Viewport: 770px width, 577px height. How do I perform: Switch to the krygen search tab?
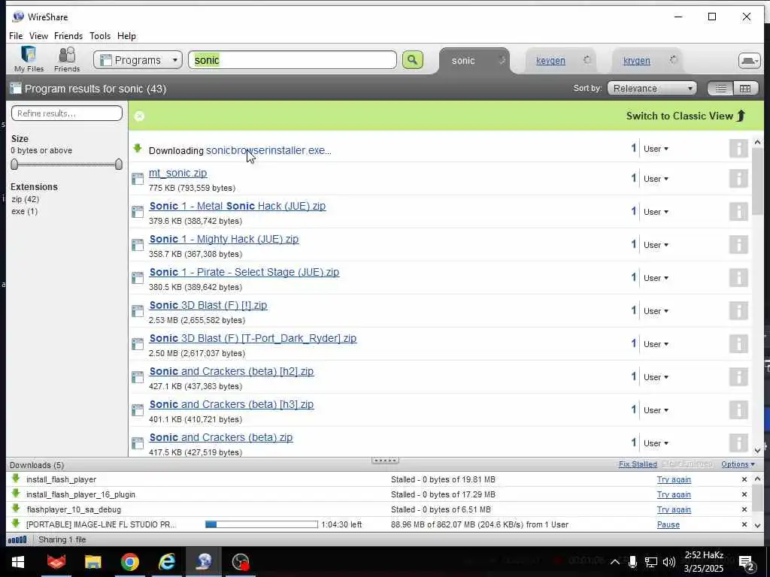click(x=636, y=60)
